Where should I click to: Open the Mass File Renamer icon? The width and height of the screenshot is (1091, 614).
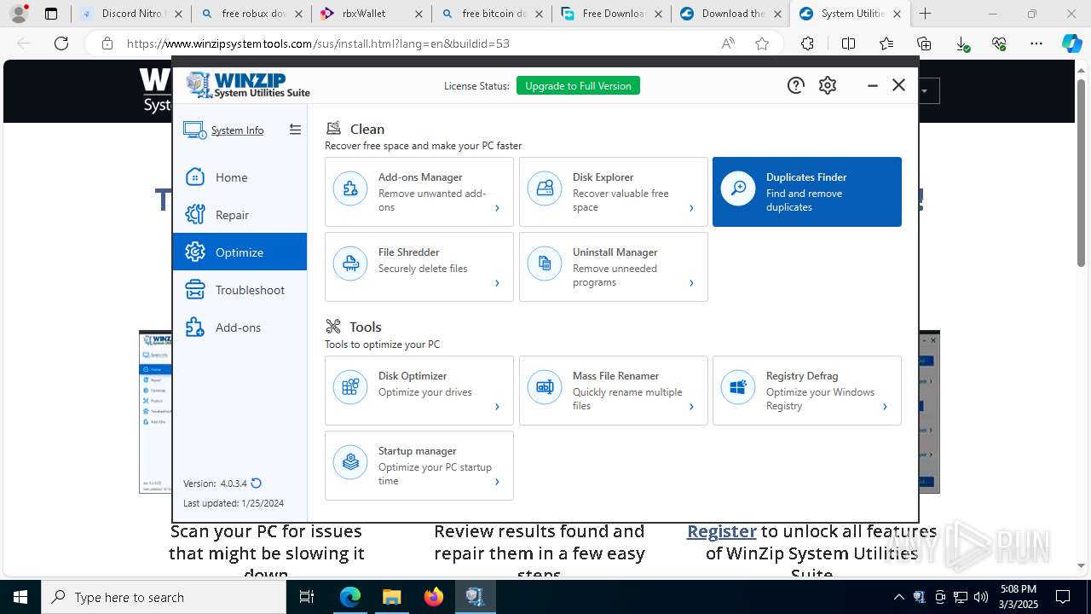pyautogui.click(x=545, y=387)
